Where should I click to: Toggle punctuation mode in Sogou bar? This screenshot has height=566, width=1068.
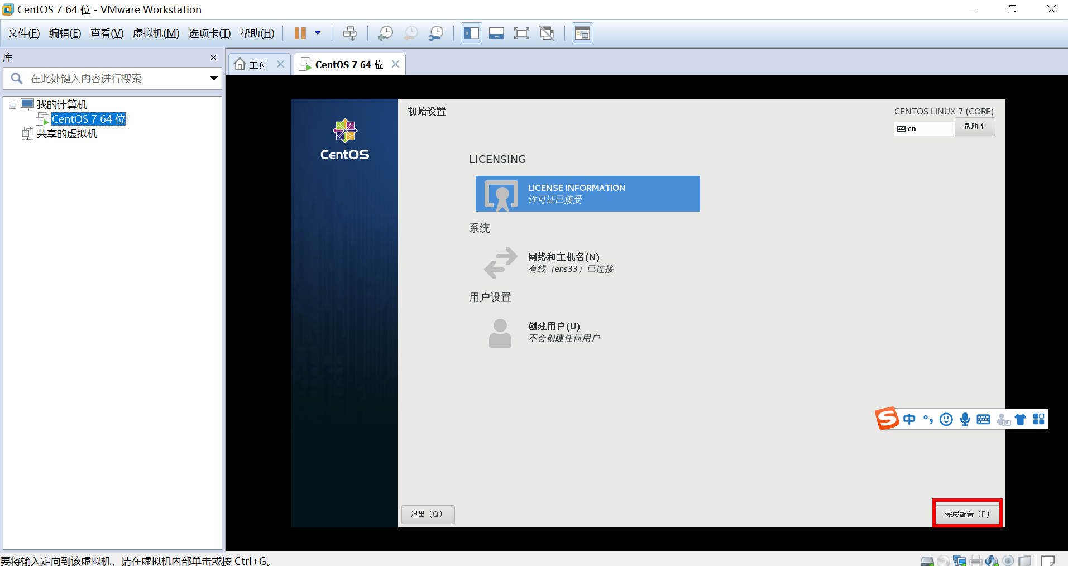pos(928,419)
